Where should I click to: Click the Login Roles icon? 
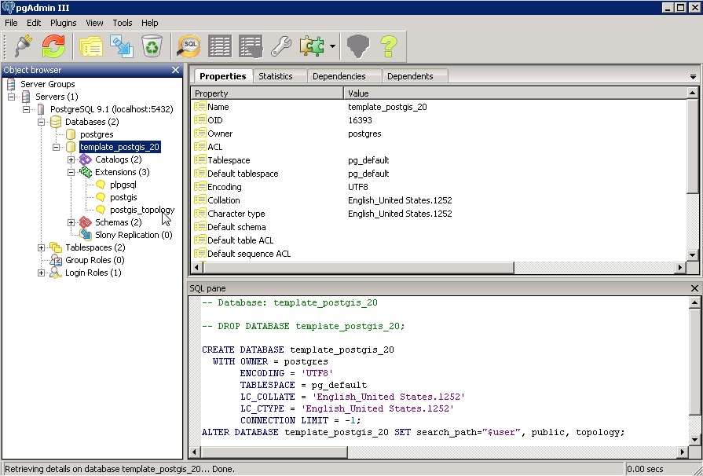[56, 273]
